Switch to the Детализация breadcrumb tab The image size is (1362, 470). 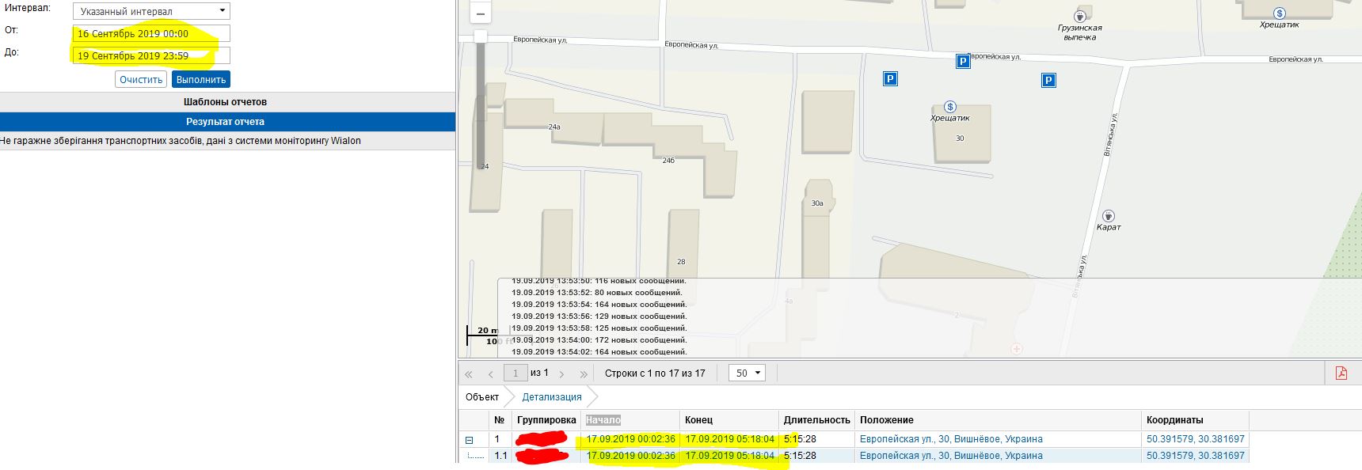coord(551,397)
